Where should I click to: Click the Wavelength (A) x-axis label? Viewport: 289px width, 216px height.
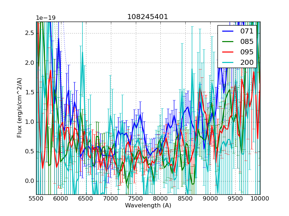148,206
